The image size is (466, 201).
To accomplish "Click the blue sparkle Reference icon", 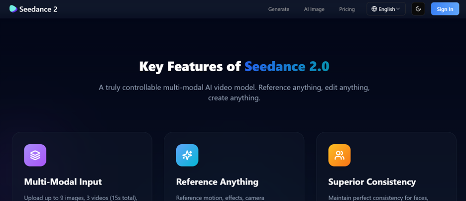I will pyautogui.click(x=187, y=155).
